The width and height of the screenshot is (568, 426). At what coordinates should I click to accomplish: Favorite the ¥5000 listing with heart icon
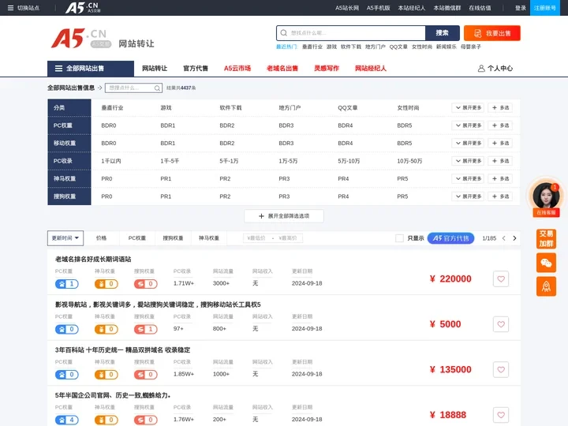click(x=501, y=324)
